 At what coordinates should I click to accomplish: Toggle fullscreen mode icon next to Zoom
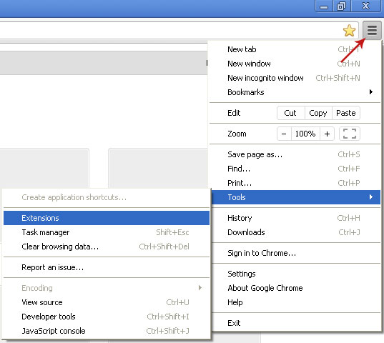[x=350, y=134]
